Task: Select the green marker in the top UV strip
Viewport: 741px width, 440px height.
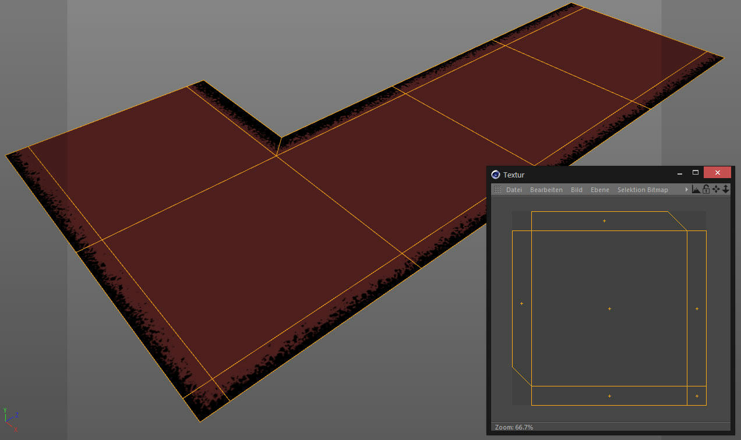Action: coord(604,221)
